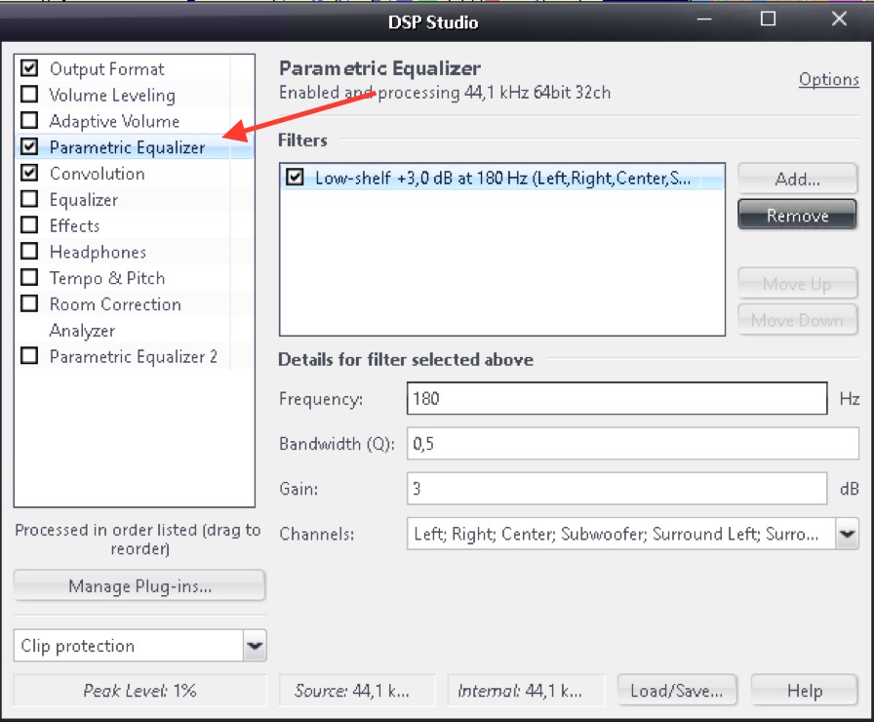
Task: Click the Frequency input field
Action: pyautogui.click(x=617, y=399)
